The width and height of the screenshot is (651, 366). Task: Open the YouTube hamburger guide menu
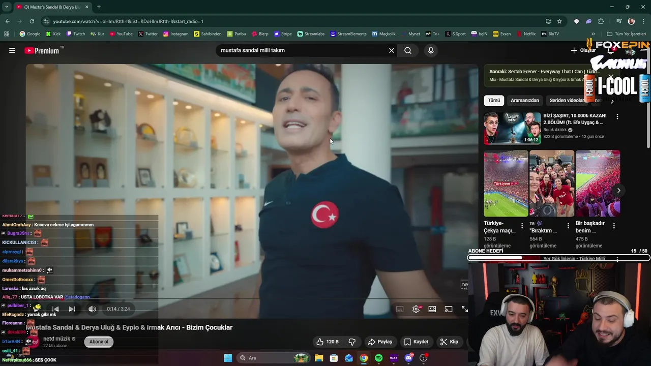pos(12,50)
